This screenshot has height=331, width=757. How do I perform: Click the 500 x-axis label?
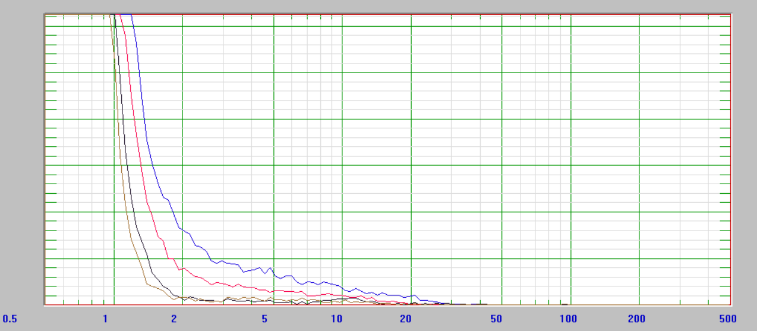pos(728,319)
